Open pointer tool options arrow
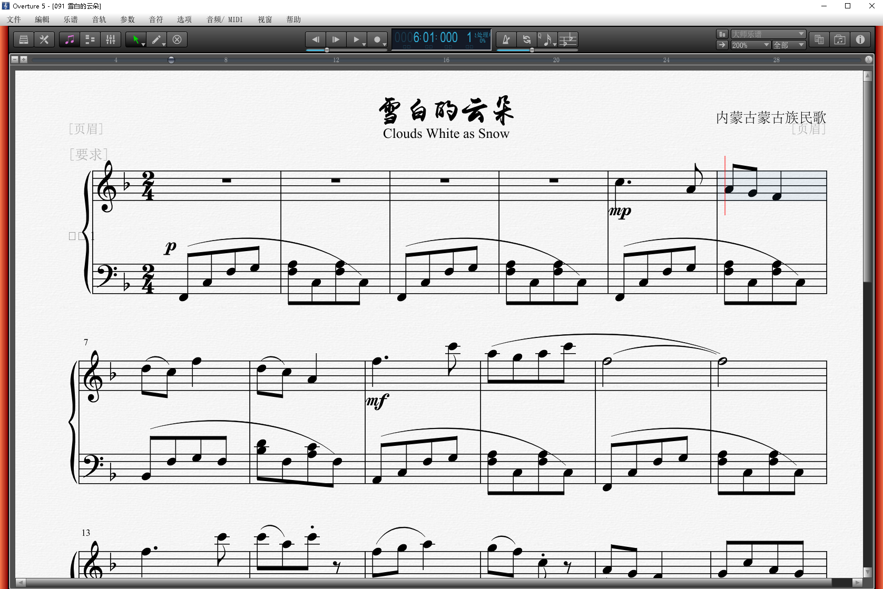The width and height of the screenshot is (883, 589). (143, 45)
